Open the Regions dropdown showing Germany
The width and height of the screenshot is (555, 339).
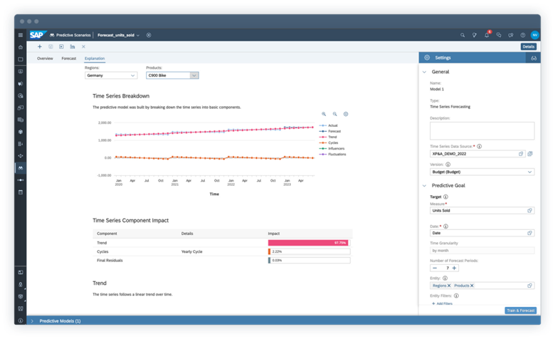click(111, 75)
